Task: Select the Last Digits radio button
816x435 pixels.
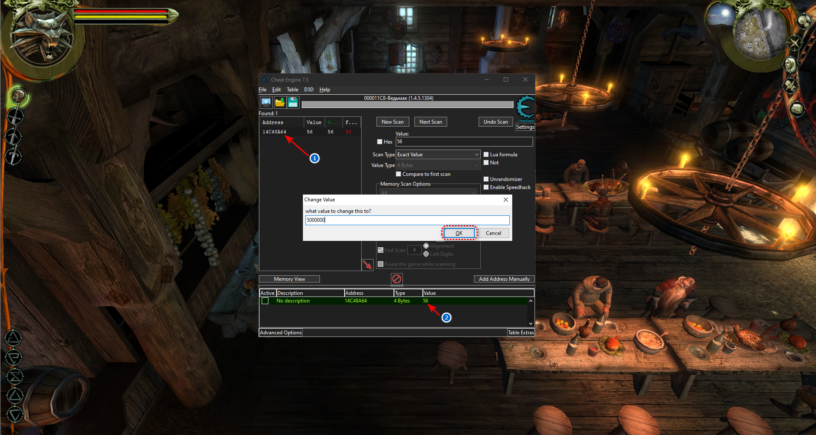Action: (426, 254)
